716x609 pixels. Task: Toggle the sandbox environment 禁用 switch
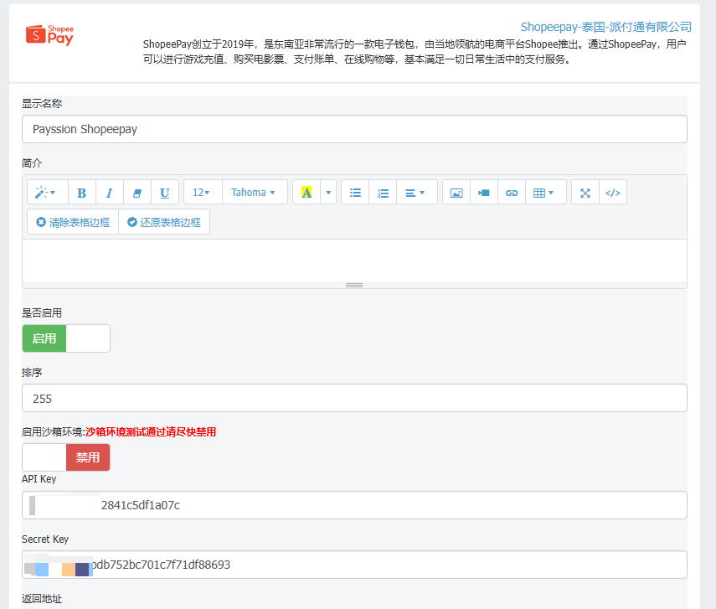66,457
